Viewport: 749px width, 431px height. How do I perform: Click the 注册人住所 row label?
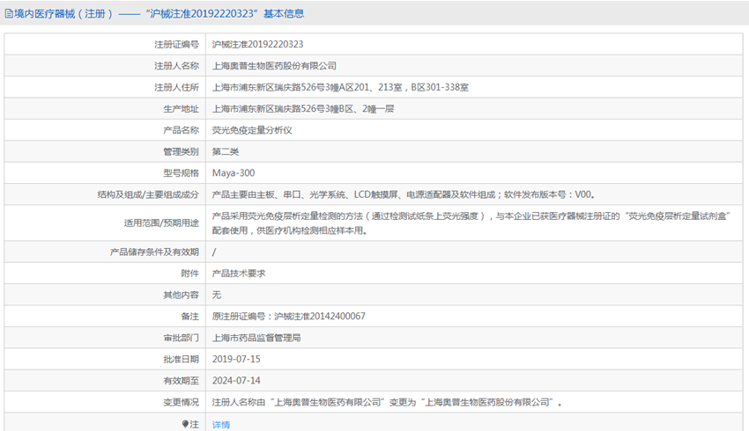(176, 87)
